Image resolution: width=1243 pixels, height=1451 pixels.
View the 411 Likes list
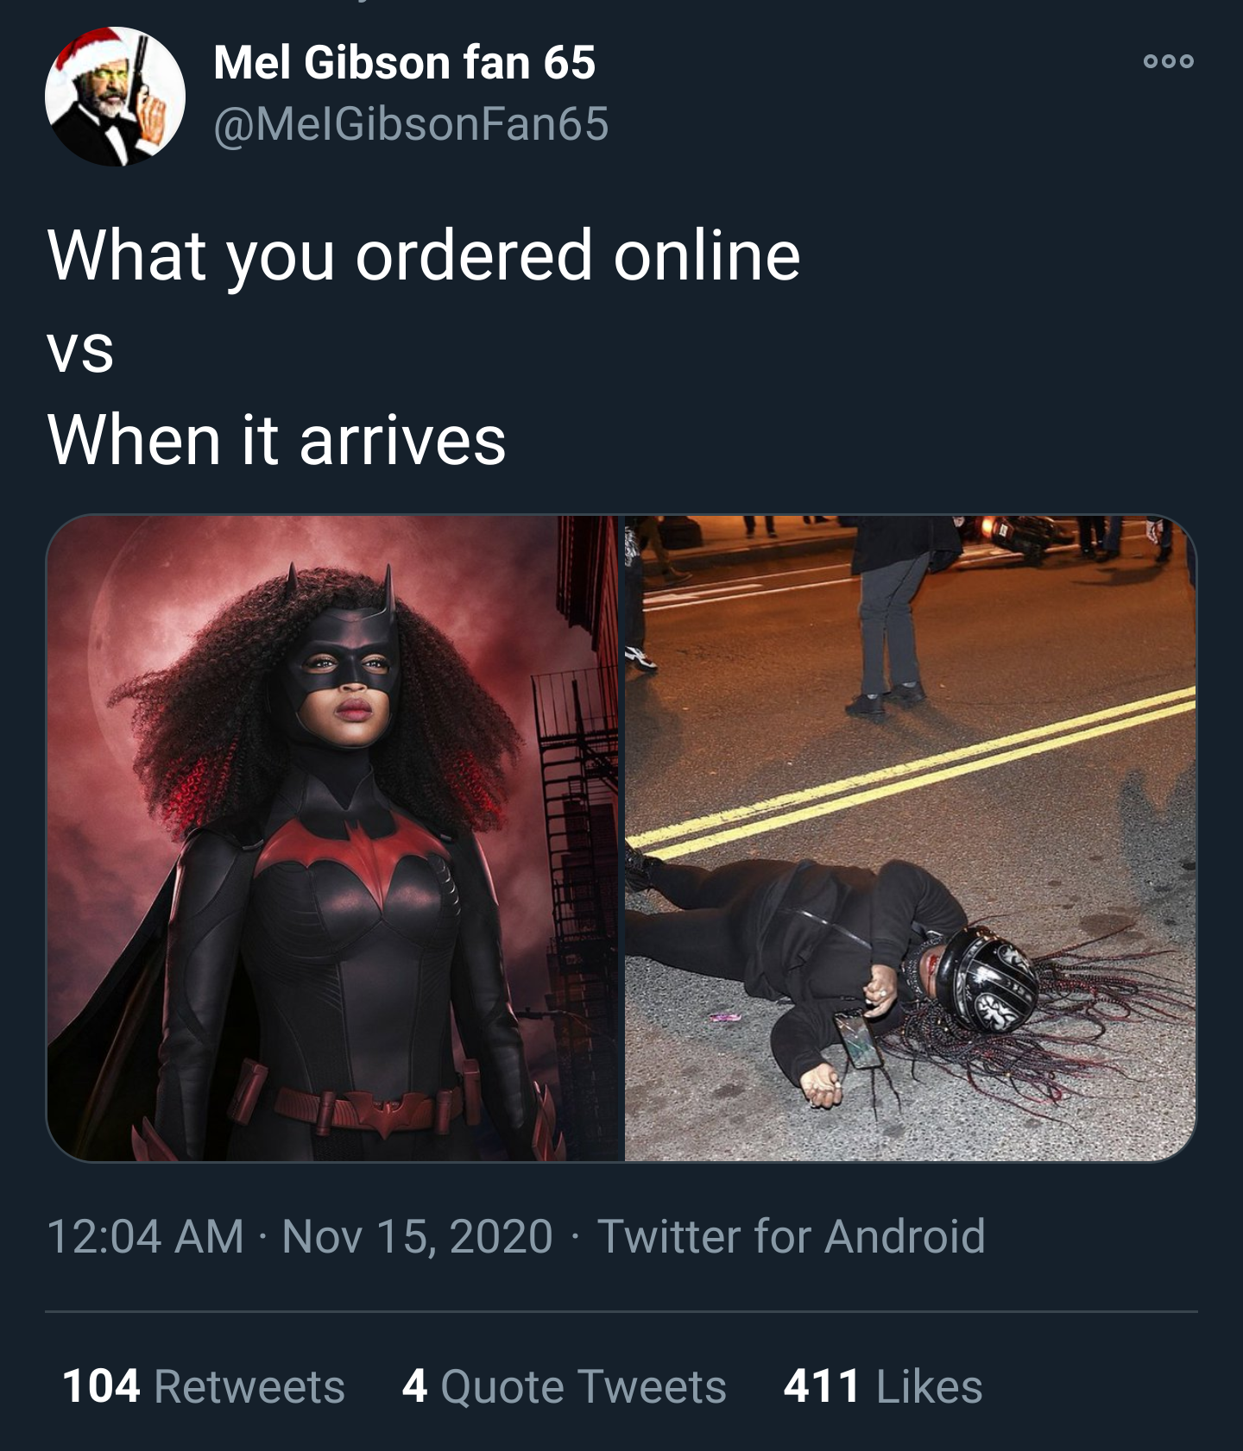882,1386
